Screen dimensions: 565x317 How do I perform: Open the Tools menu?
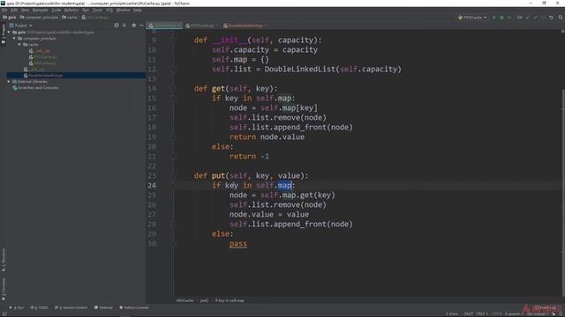click(x=97, y=10)
